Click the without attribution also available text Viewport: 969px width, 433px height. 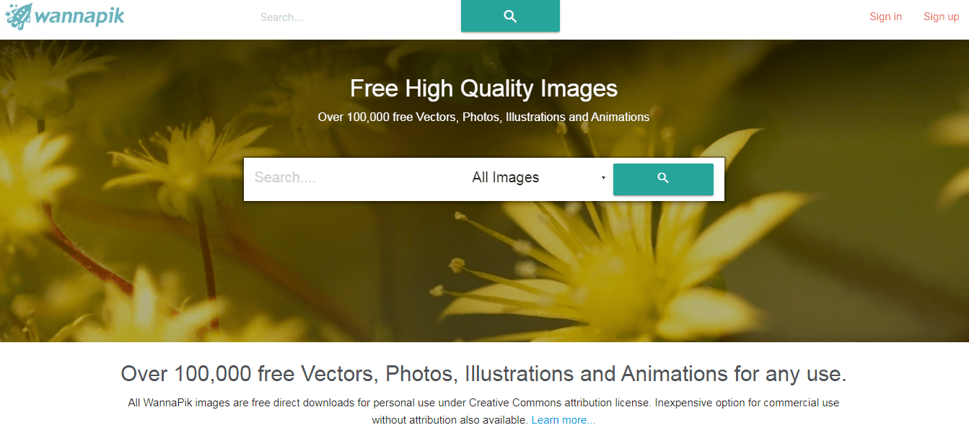click(450, 420)
